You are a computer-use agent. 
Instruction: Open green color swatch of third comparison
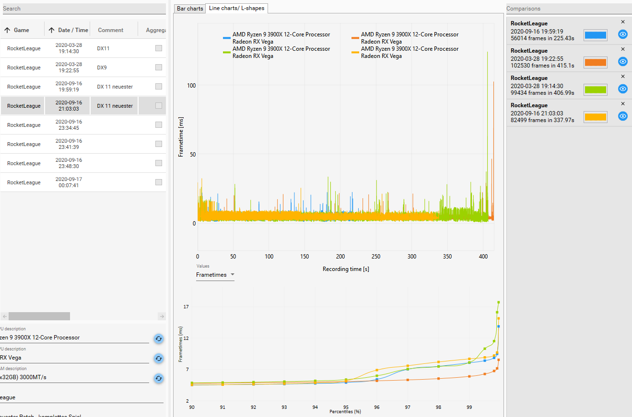point(595,90)
